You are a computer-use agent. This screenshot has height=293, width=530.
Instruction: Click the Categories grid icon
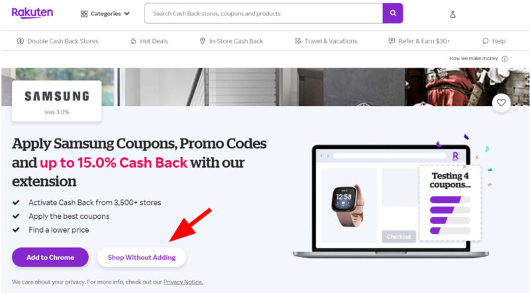click(x=84, y=14)
